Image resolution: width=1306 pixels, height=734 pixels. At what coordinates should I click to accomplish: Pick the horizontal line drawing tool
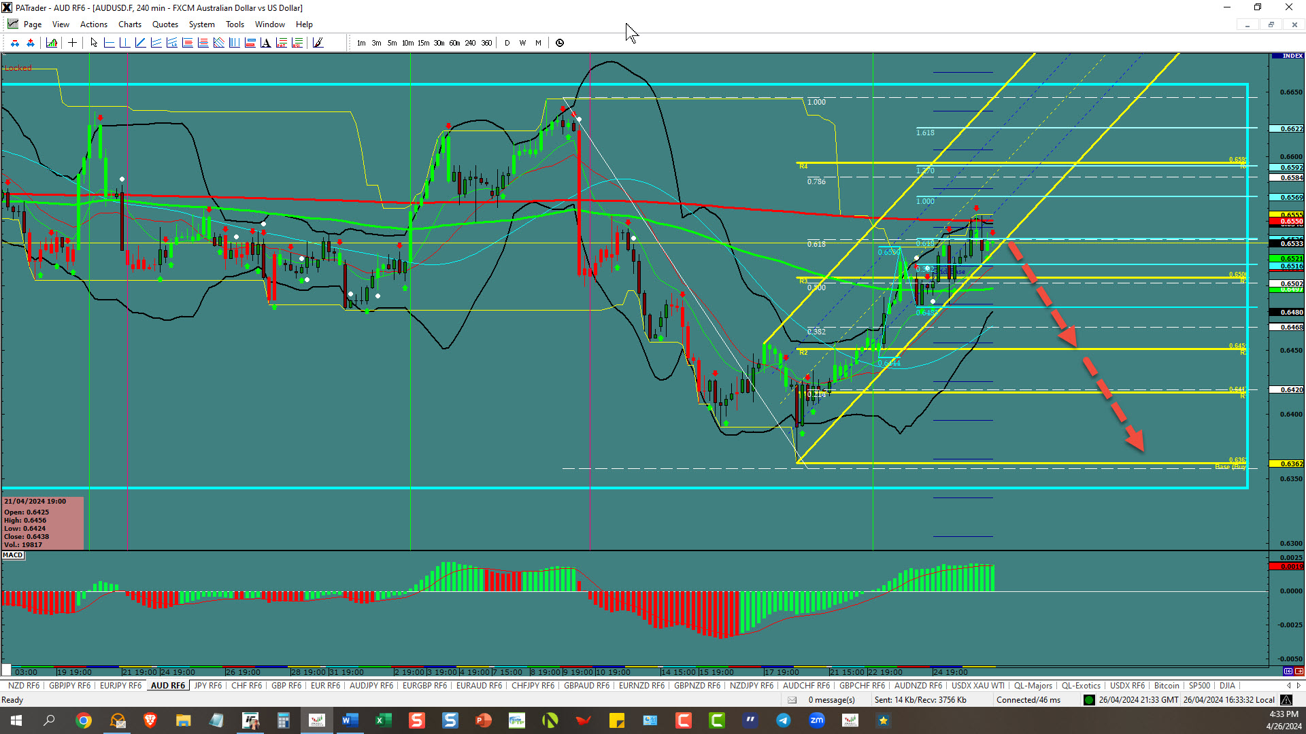109,43
